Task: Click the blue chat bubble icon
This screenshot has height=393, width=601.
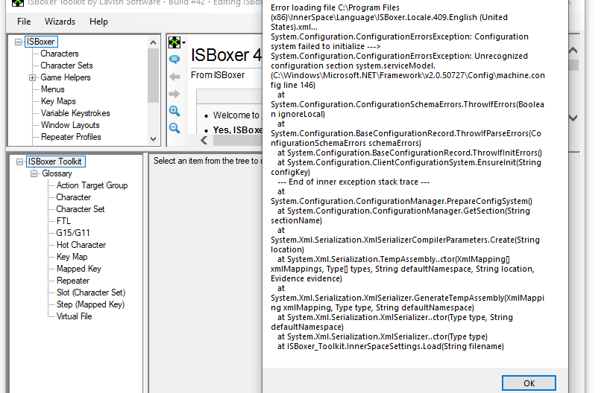Action: (x=174, y=60)
